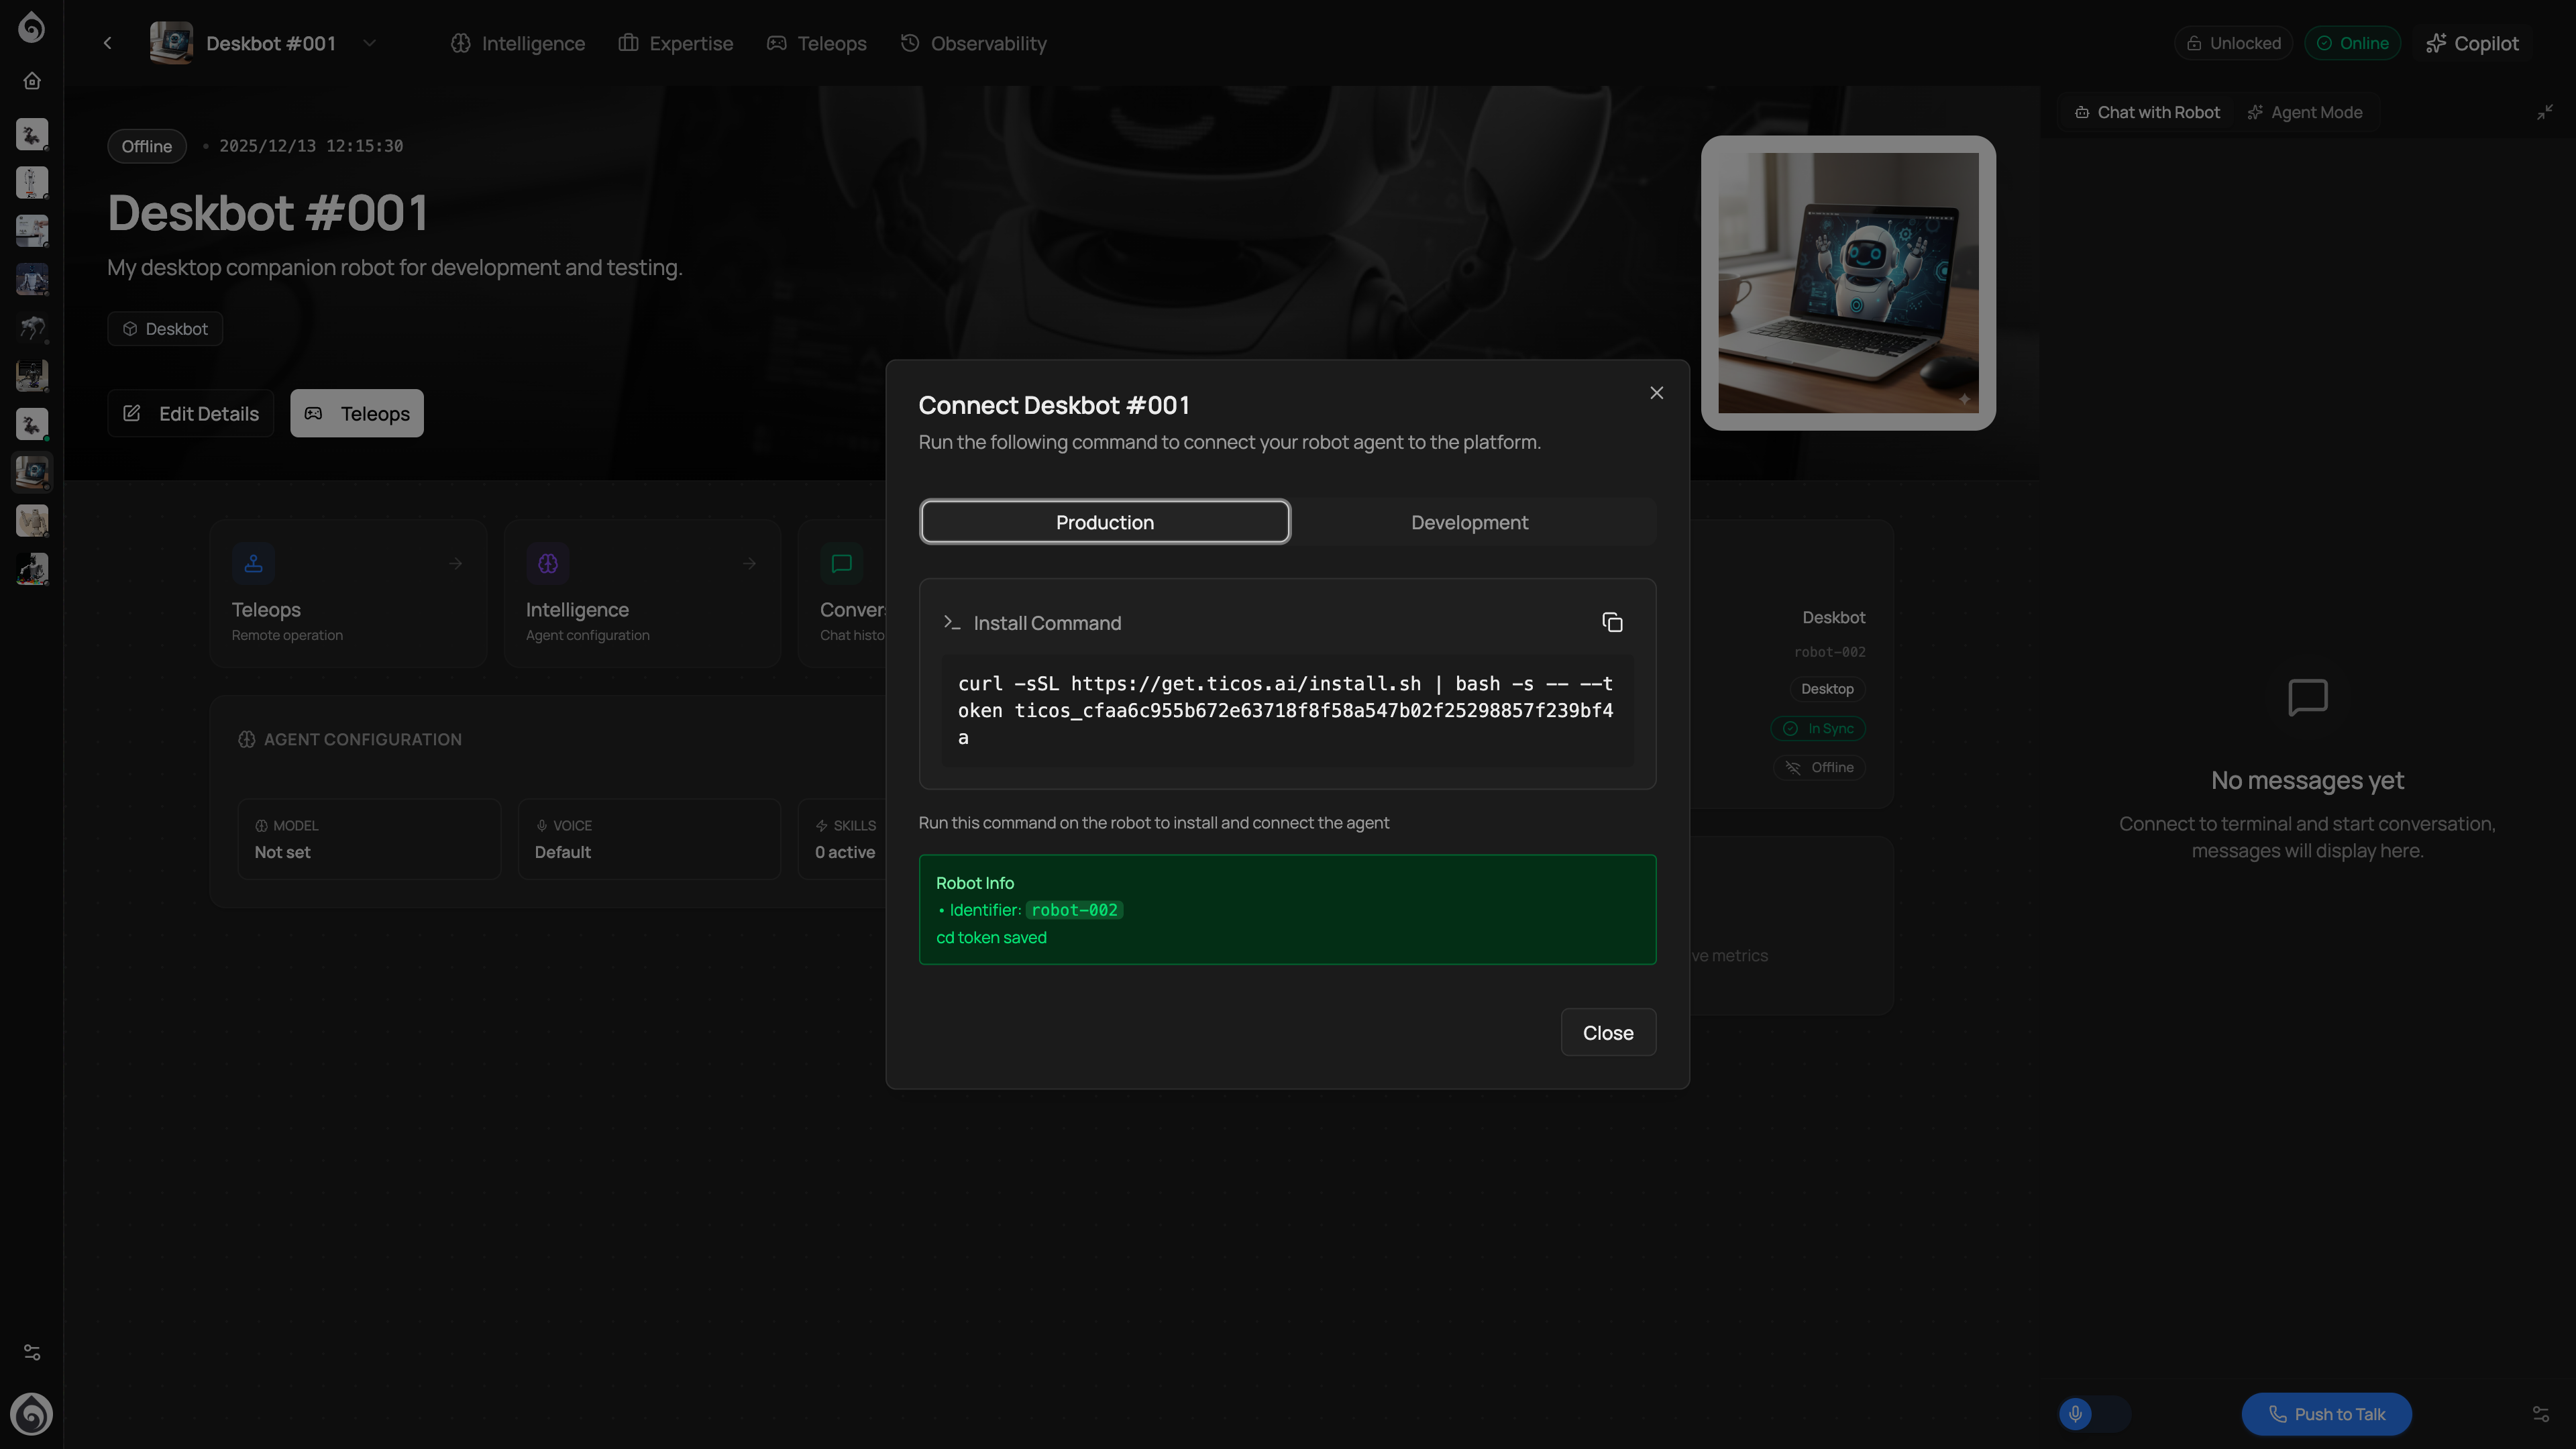2576x1449 pixels.
Task: Open audio settings icon beside Push to Talk
Action: tap(2540, 1414)
